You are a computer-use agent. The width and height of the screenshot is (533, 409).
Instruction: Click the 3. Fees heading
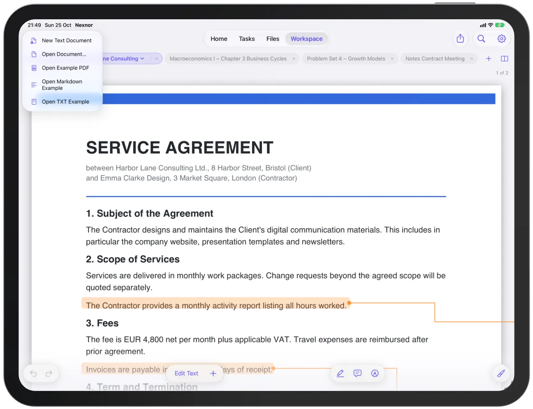point(102,323)
